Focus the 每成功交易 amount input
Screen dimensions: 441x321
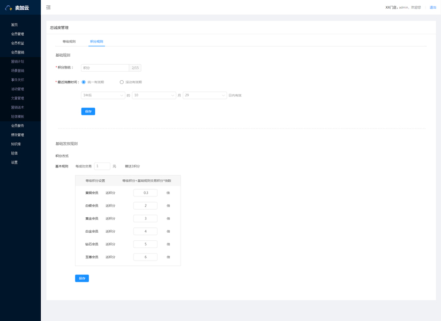coord(102,166)
